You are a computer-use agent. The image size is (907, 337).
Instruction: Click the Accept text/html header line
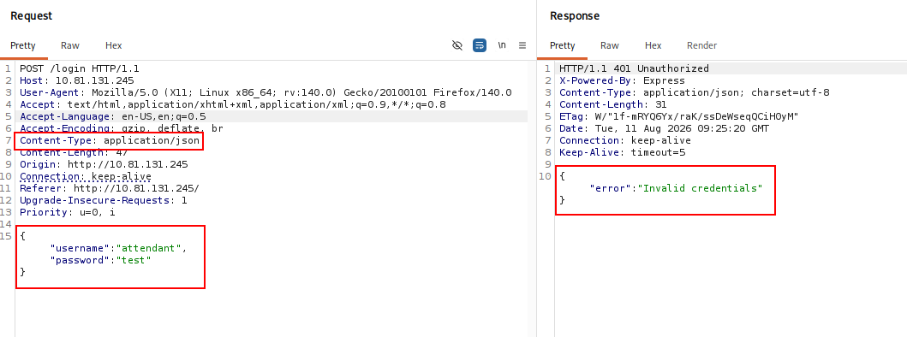(x=233, y=104)
